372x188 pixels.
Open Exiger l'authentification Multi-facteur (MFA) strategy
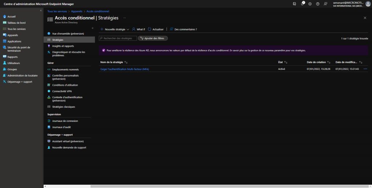point(125,69)
